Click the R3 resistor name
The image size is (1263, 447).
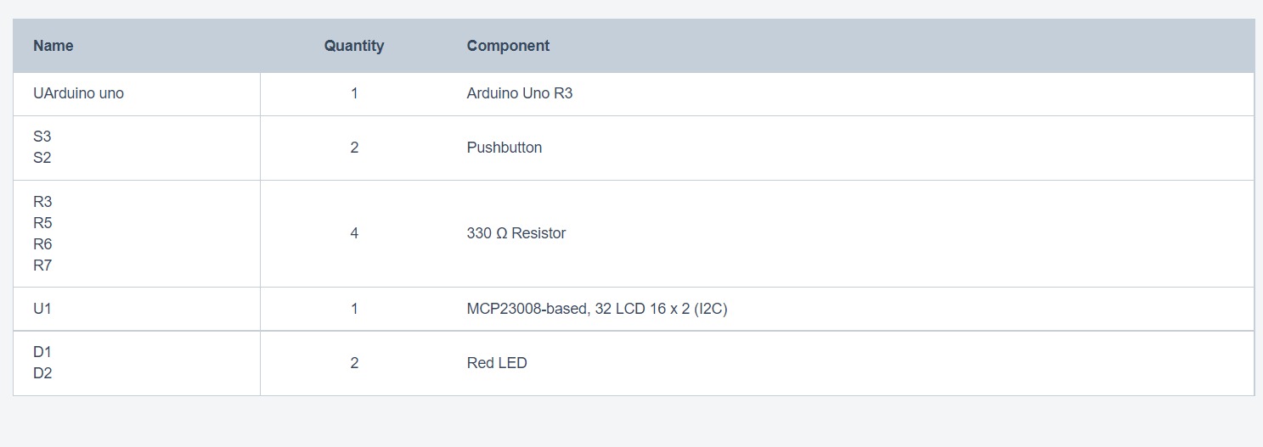pyautogui.click(x=42, y=202)
